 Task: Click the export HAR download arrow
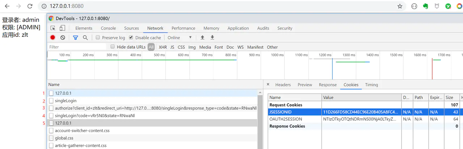(x=212, y=38)
